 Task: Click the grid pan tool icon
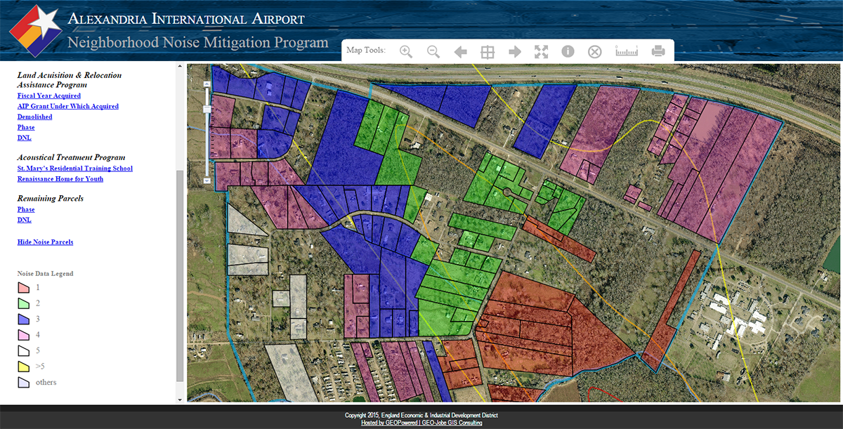(x=488, y=51)
